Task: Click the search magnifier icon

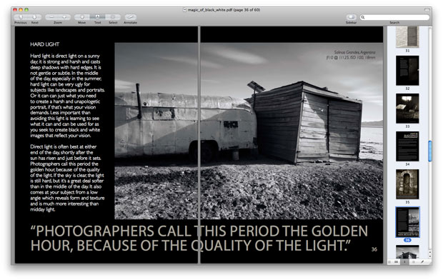Action: (363, 17)
